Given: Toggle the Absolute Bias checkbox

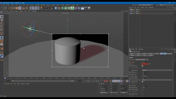Looking at the screenshot, I should click(142, 82).
